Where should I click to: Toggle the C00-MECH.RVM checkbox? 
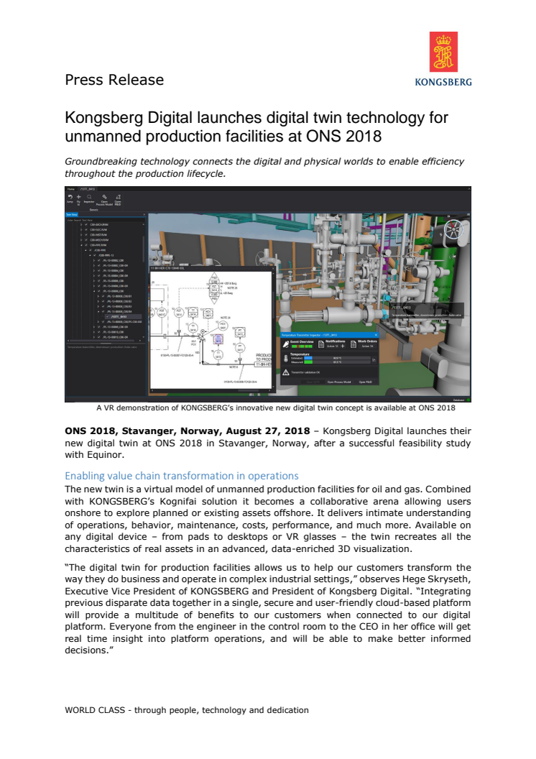tap(86, 240)
